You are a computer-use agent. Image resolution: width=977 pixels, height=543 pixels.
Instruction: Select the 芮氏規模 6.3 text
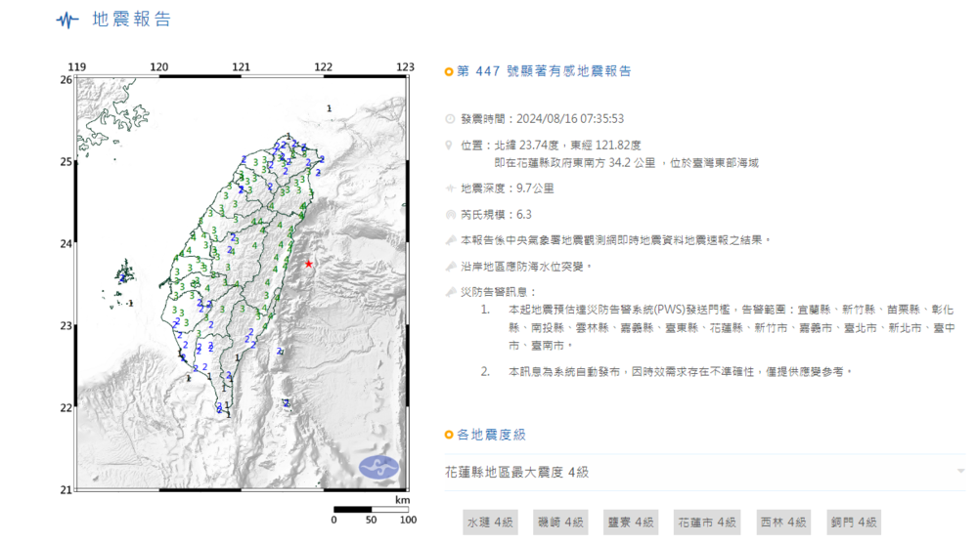[x=496, y=215]
